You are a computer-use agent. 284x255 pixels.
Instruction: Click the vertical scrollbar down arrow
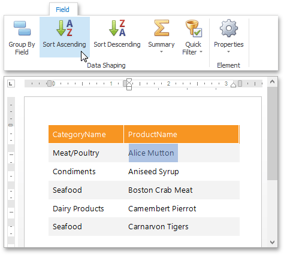[x=272, y=242]
